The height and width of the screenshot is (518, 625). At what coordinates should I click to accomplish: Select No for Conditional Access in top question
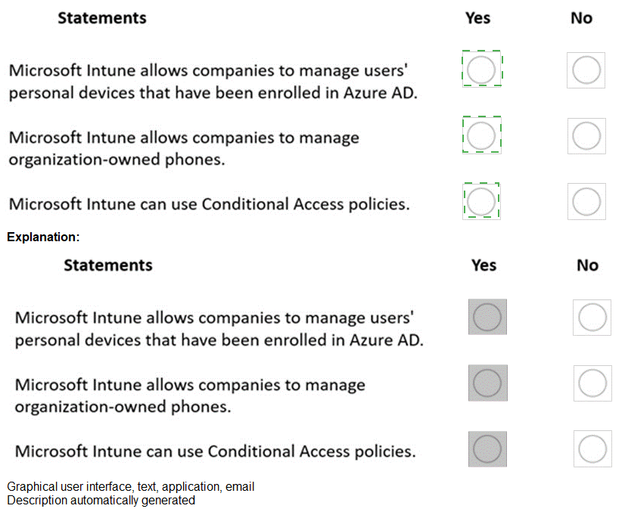point(586,202)
